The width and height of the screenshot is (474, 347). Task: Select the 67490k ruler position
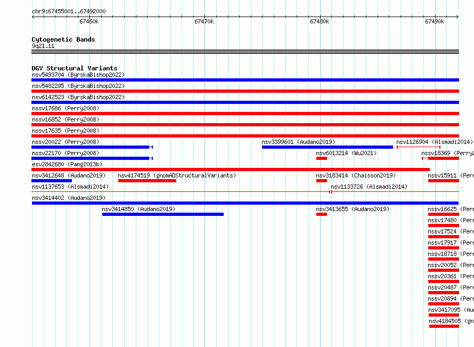coord(435,21)
